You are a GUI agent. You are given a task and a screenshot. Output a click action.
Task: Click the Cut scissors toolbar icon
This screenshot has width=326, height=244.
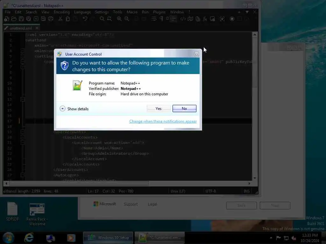coord(60,19)
